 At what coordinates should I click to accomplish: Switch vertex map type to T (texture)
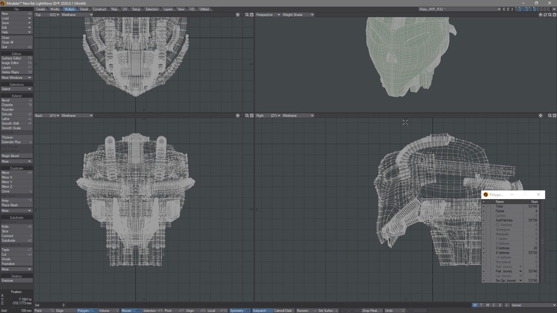tap(481, 305)
